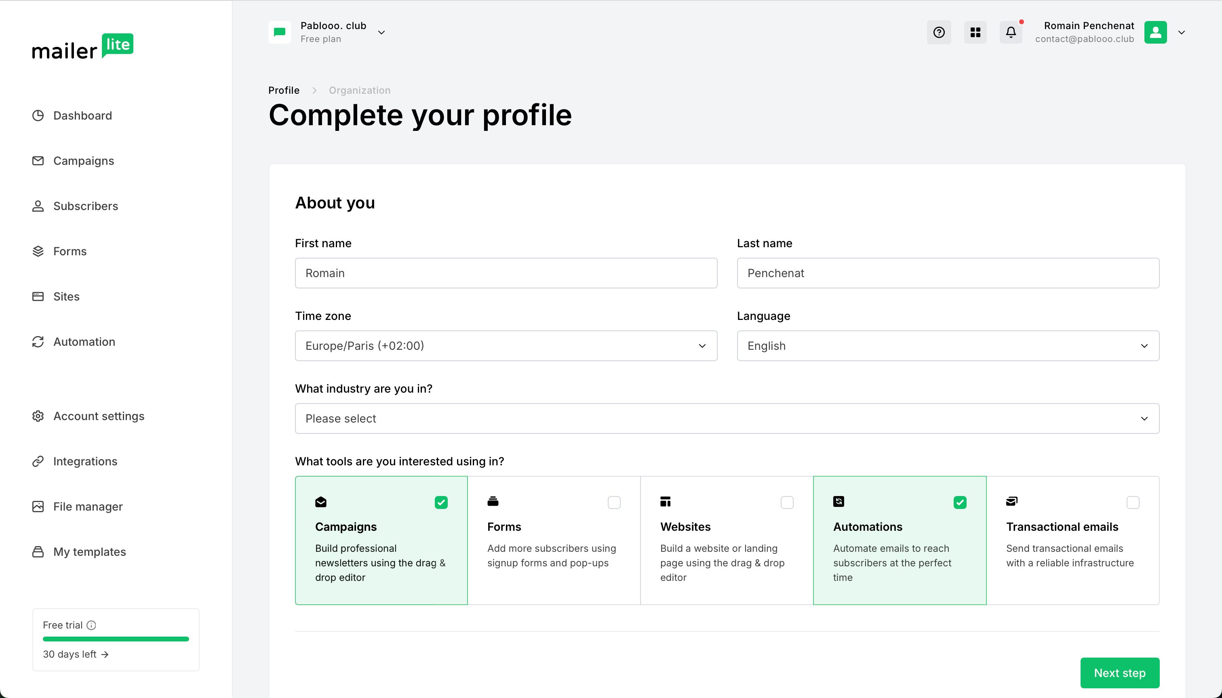The height and width of the screenshot is (698, 1222).
Task: Click the help question mark icon
Action: point(939,32)
